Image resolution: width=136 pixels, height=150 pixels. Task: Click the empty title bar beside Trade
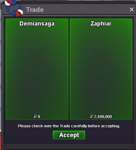(86, 10)
